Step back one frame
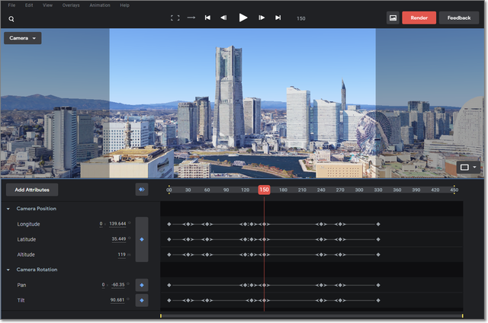This screenshot has height=323, width=488. [x=223, y=18]
